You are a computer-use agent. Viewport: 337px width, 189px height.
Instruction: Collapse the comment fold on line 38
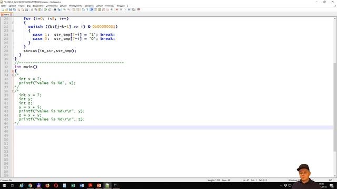13,91
